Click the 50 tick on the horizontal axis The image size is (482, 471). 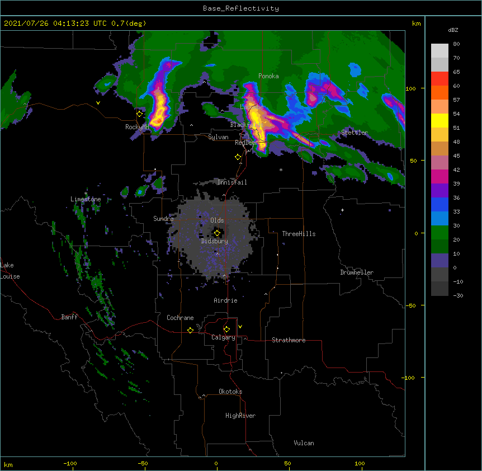287,463
